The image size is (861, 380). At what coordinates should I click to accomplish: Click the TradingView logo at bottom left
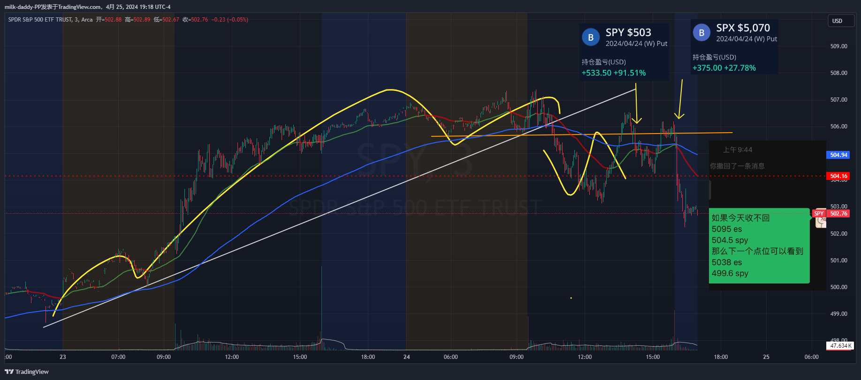(27, 372)
